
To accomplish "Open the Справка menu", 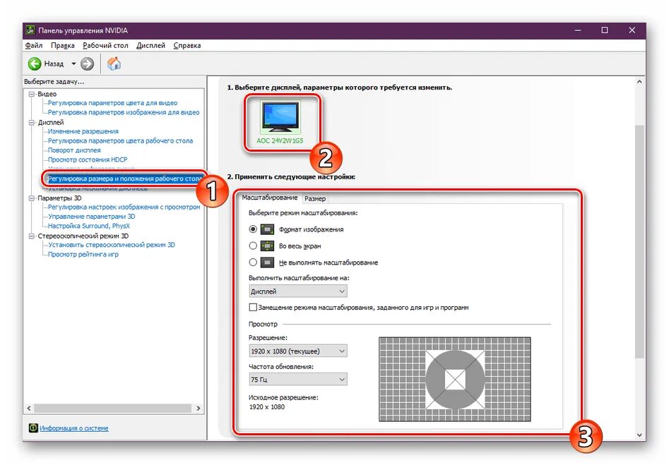I will point(187,46).
